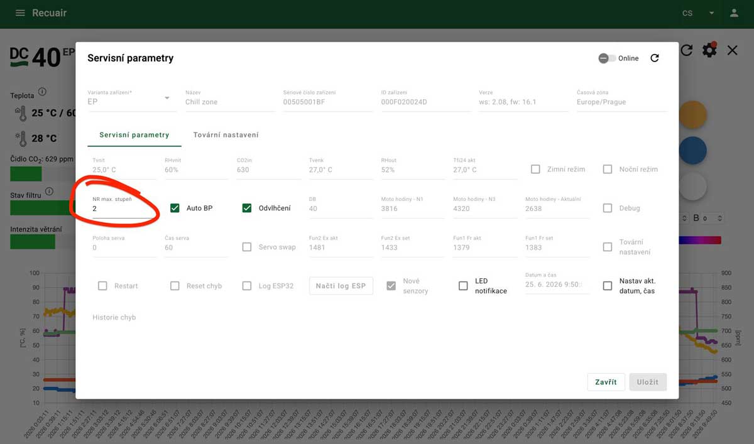
Task: Click the Poloha serva field
Action: pos(124,247)
